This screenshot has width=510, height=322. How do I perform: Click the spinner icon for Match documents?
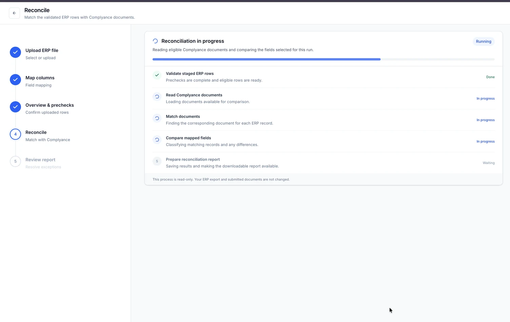157,118
